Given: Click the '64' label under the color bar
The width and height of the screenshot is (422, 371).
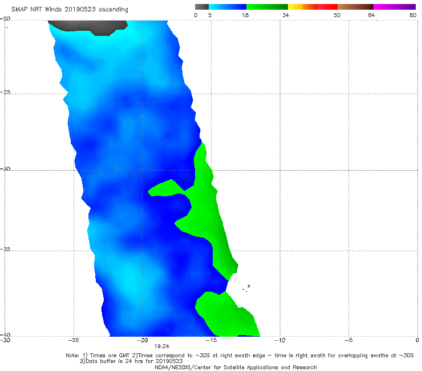Looking at the screenshot, I should coord(371,15).
